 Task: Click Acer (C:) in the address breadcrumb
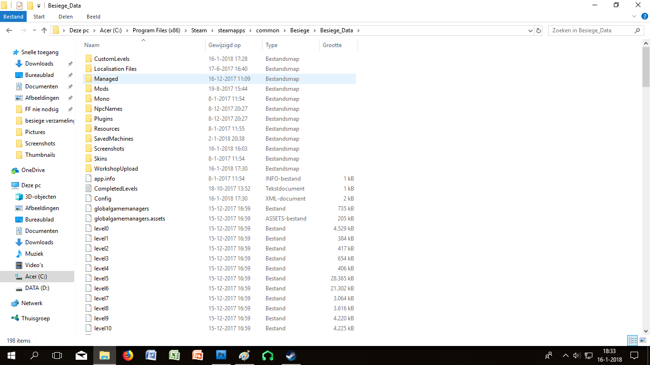click(111, 30)
